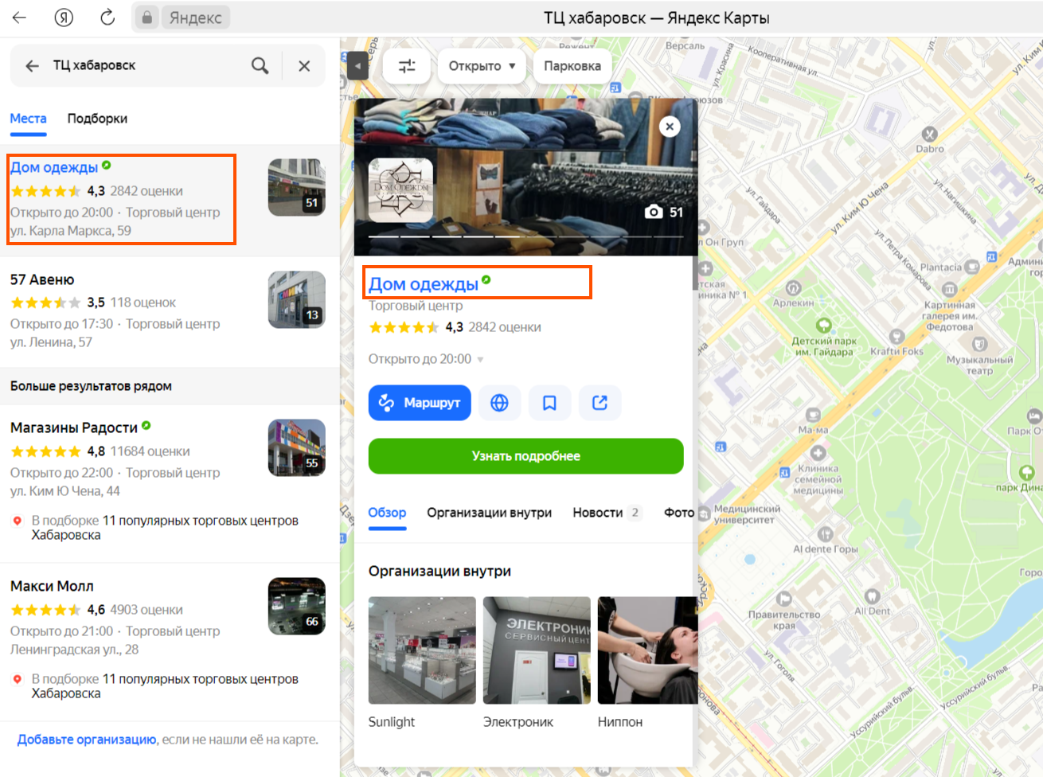Apply the Парковка filter
1043x777 pixels.
pos(572,66)
